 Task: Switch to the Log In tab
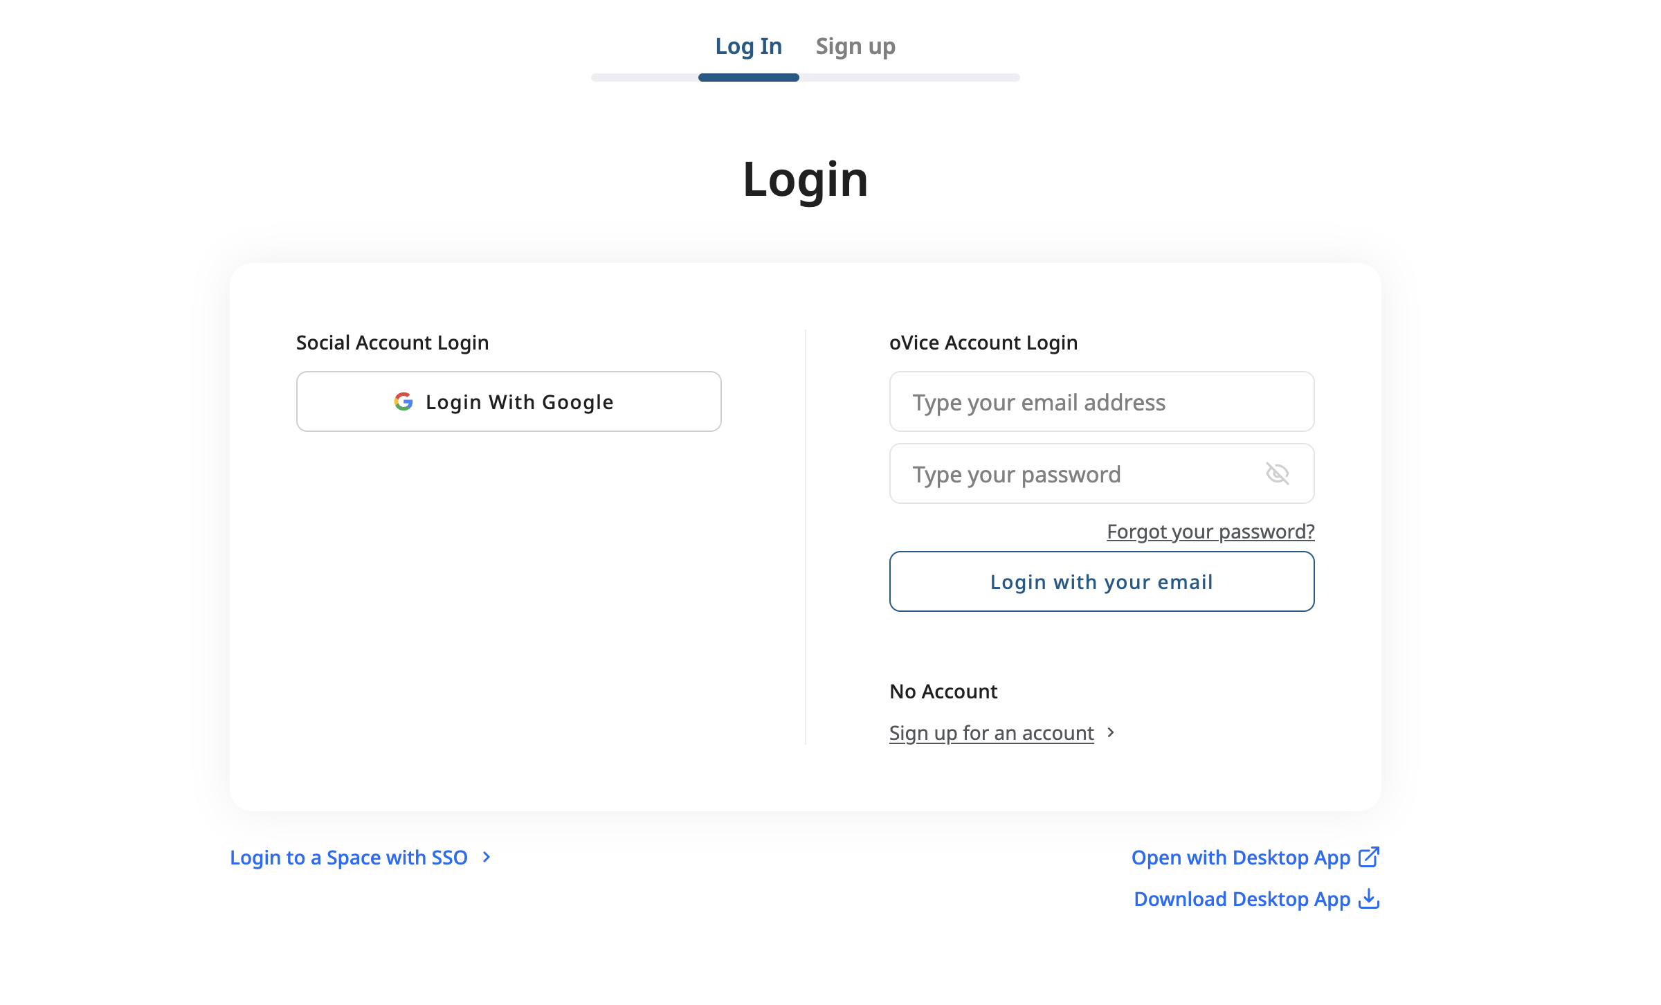748,46
